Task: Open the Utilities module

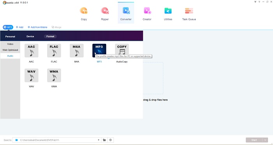Action: [168, 14]
